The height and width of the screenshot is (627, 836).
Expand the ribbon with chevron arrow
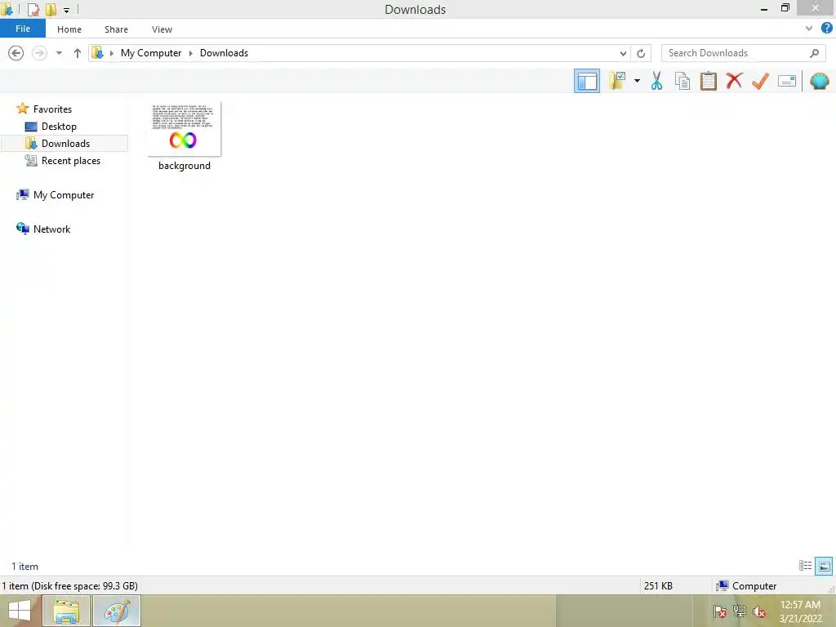coord(809,29)
